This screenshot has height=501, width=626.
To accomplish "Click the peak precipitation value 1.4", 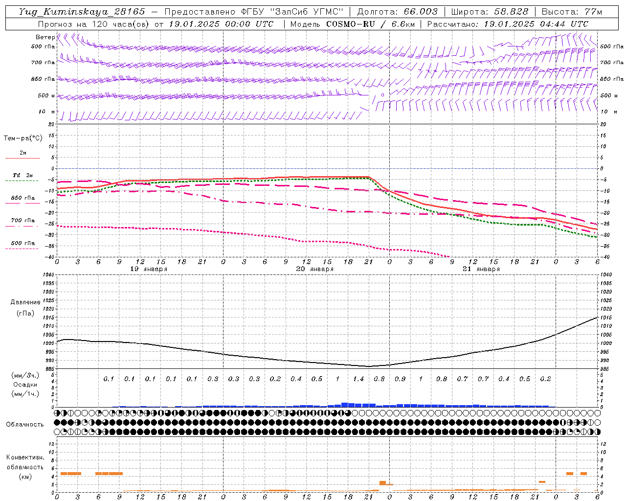I will pyautogui.click(x=358, y=379).
